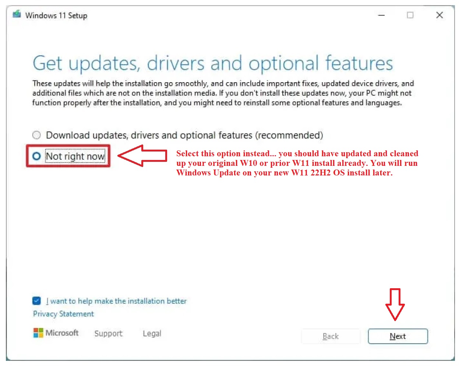Minimize the Windows 11 Setup window

point(381,15)
